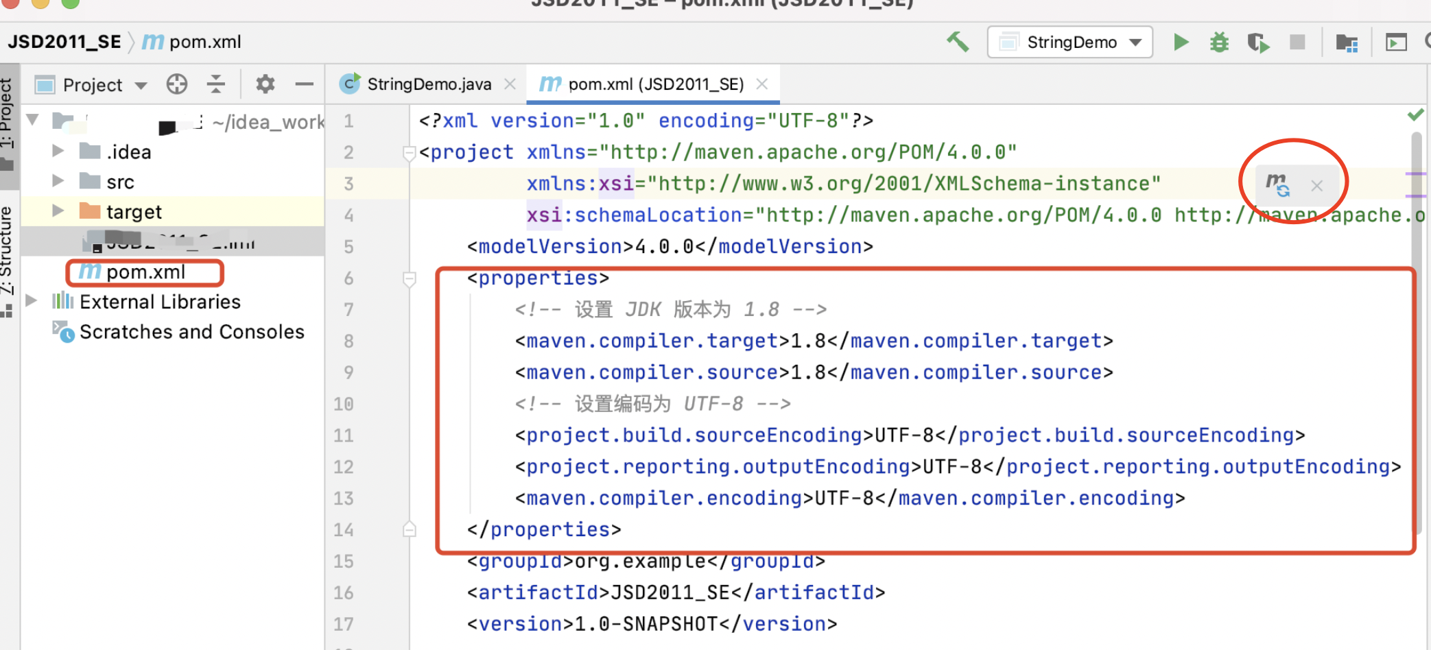
Task: Open Project panel options with gear icon
Action: point(264,84)
